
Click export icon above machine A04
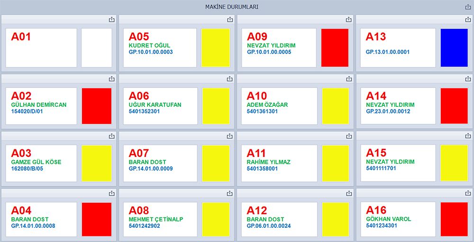[x=111, y=193]
